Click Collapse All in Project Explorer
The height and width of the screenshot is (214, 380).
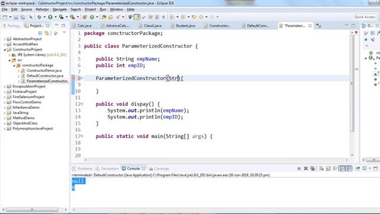tap(40, 33)
